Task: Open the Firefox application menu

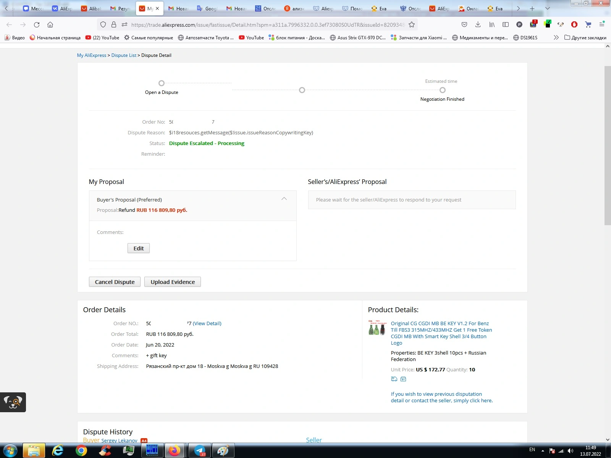Action: 602,24
